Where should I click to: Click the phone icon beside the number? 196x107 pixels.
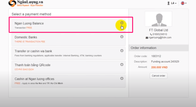point(151,34)
